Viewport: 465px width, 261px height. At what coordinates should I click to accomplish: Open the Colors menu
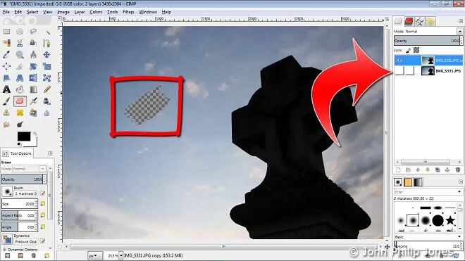[x=96, y=12]
